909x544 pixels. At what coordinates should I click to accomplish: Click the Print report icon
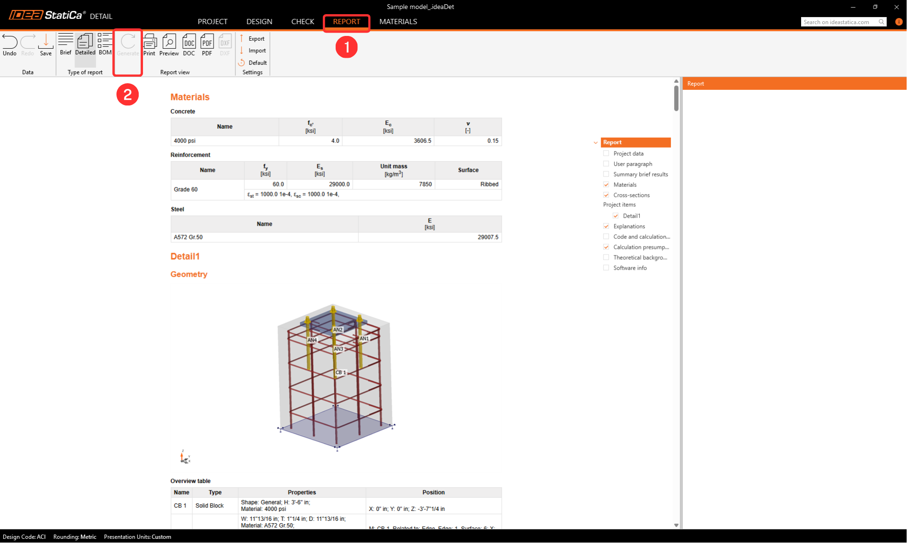coord(150,43)
